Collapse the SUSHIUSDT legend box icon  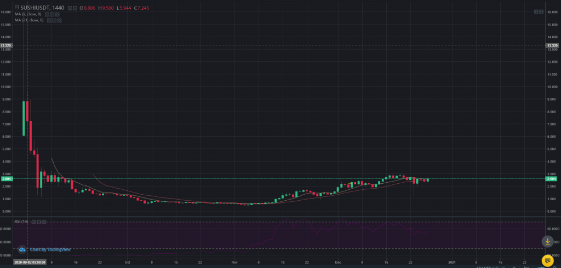(x=18, y=8)
